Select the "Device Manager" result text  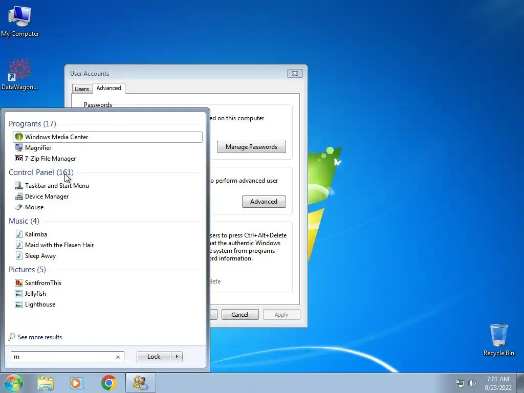tap(47, 196)
